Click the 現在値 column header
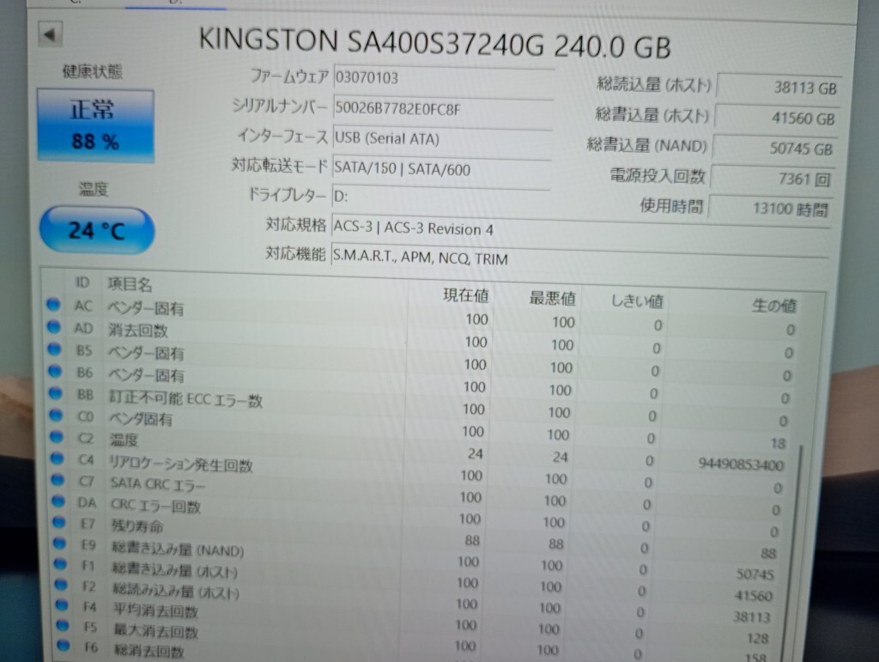879x662 pixels. pyautogui.click(x=466, y=295)
